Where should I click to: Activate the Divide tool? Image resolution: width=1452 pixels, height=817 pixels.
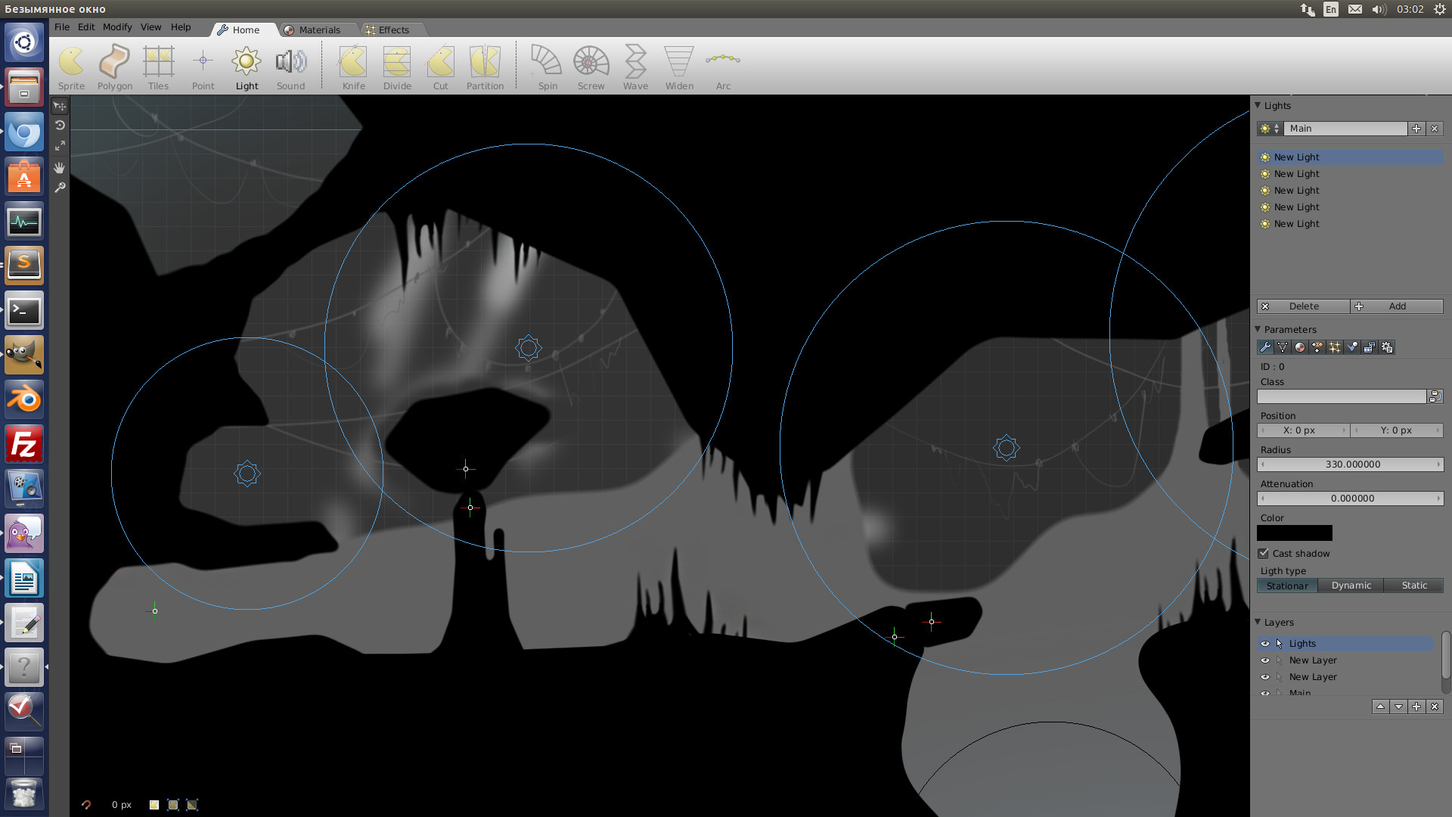click(397, 67)
